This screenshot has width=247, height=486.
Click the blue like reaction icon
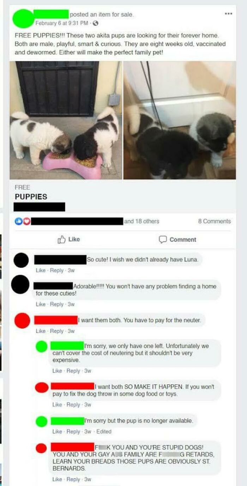point(17,221)
